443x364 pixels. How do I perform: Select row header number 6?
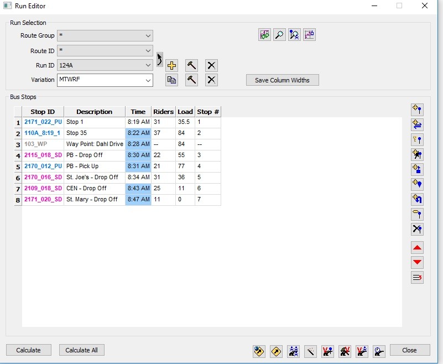pos(18,178)
